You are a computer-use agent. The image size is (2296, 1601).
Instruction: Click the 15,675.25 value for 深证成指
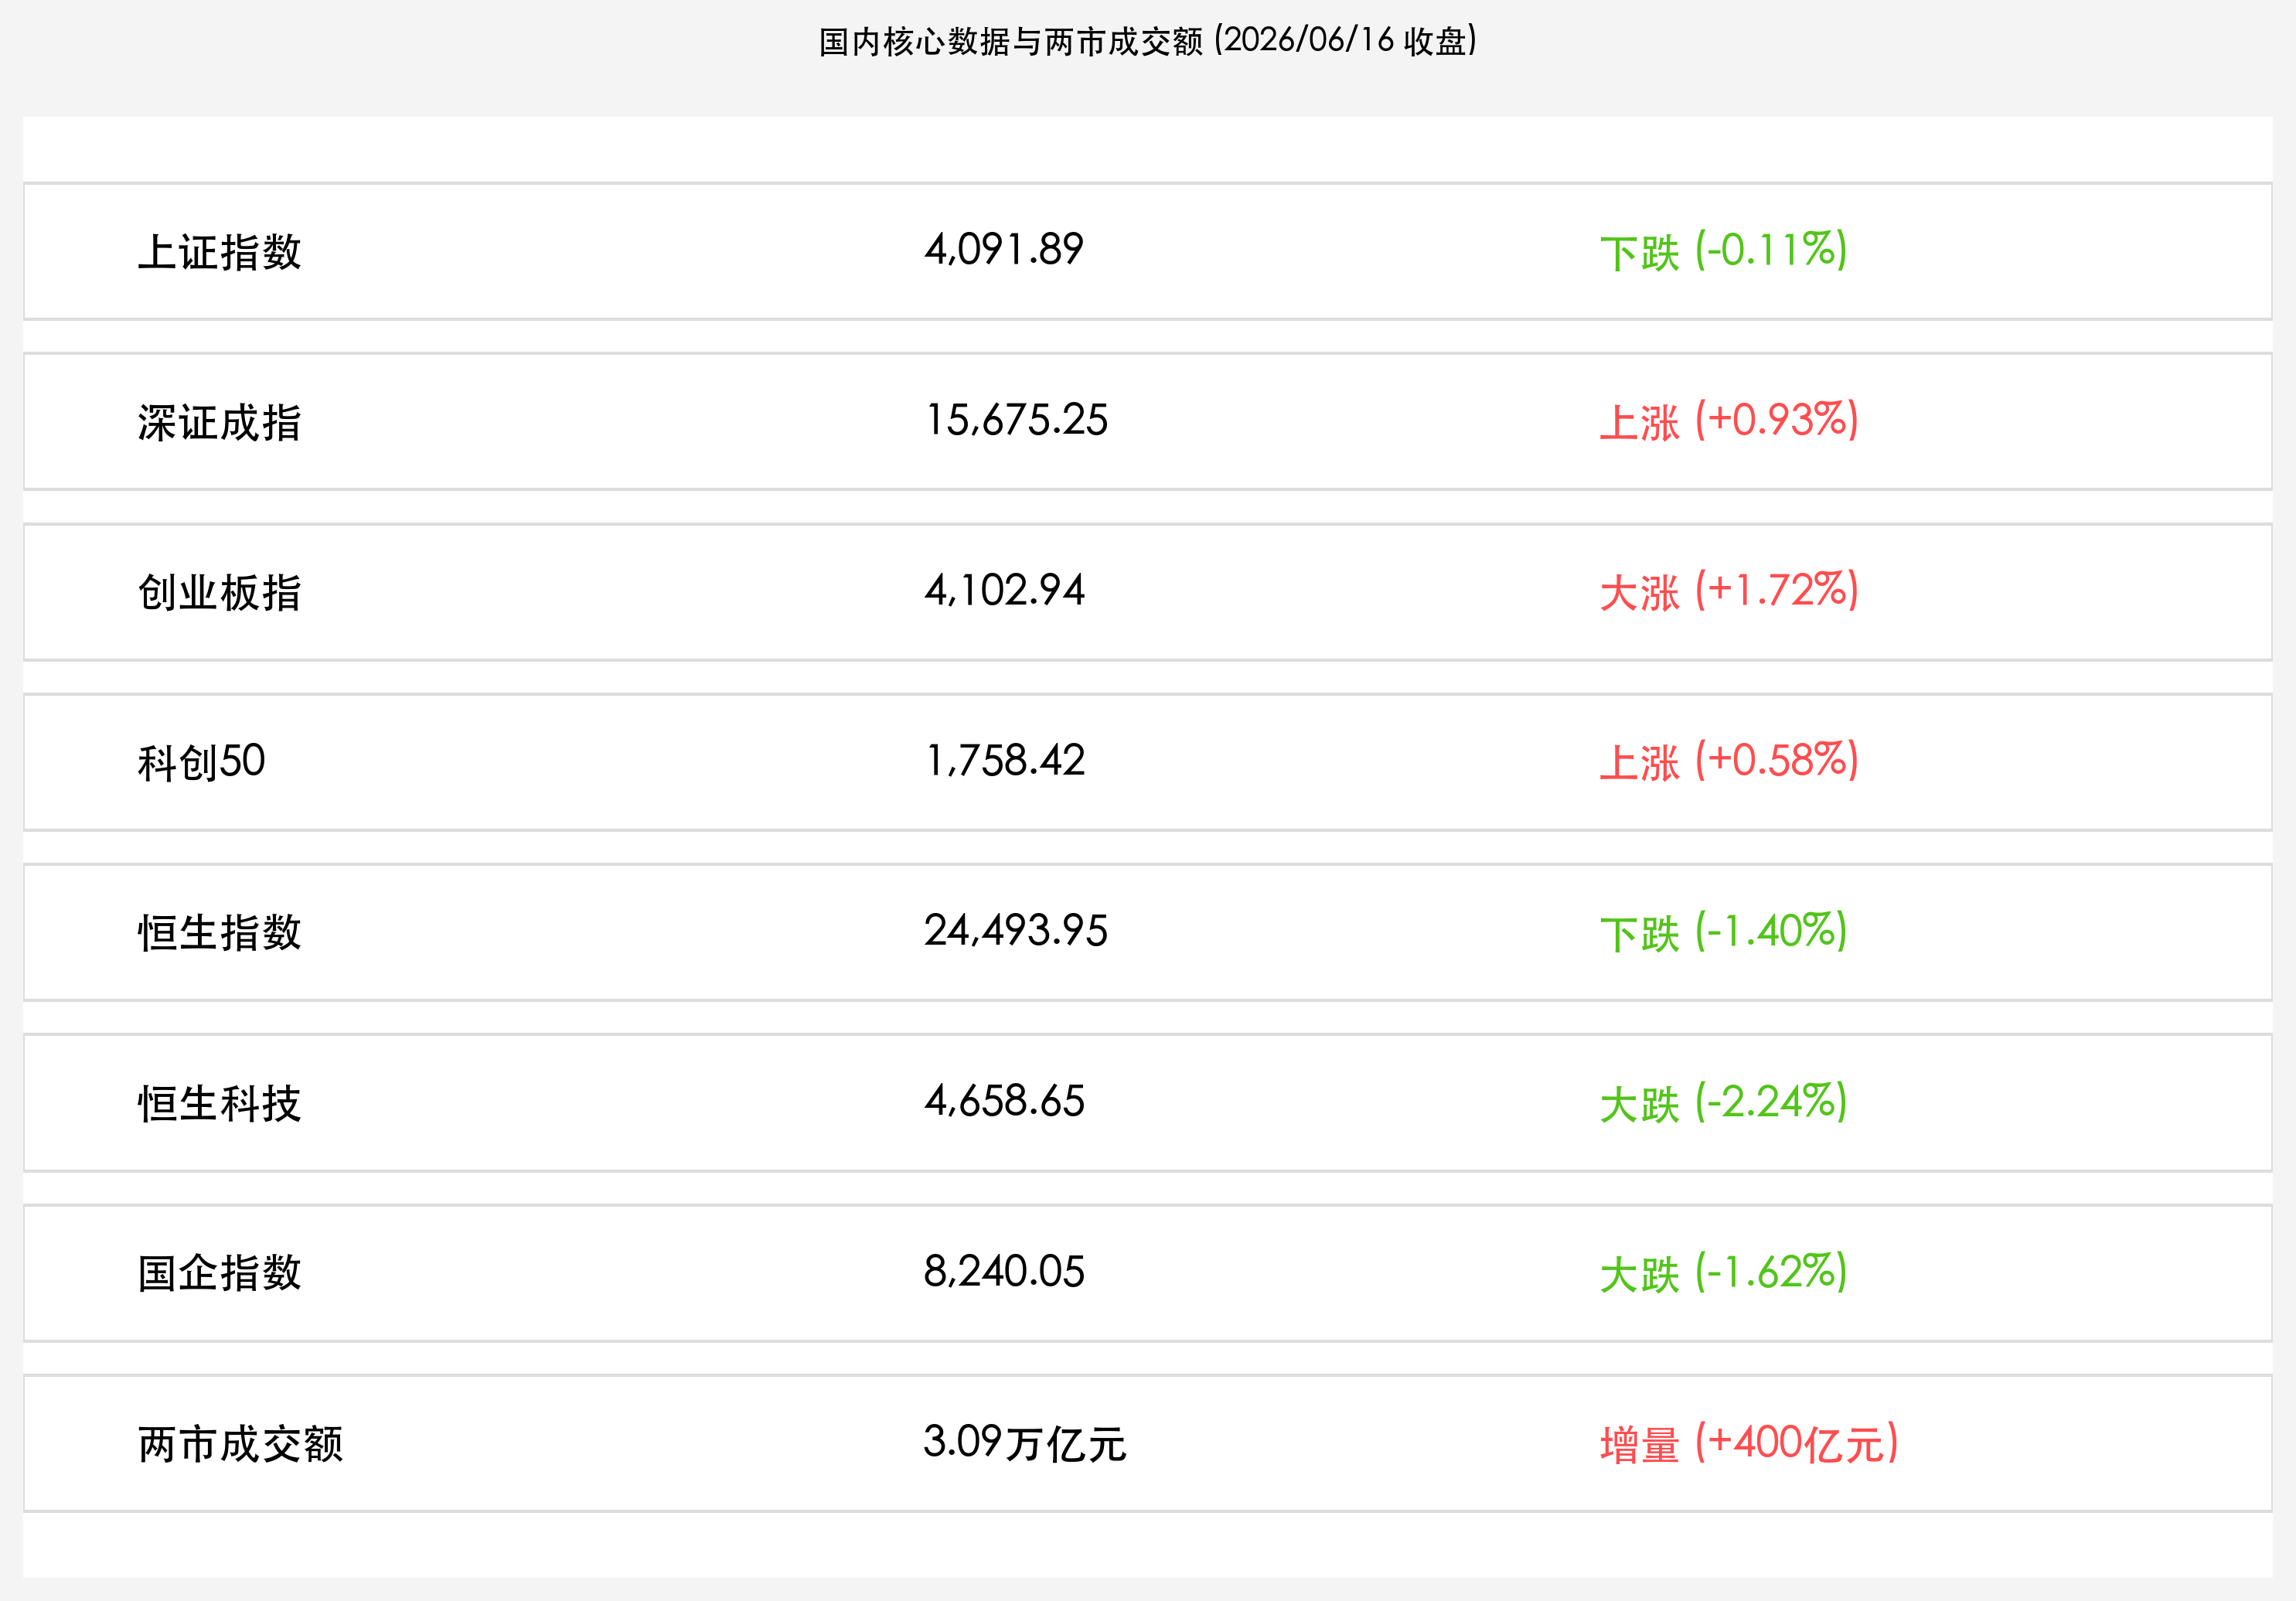(1016, 420)
